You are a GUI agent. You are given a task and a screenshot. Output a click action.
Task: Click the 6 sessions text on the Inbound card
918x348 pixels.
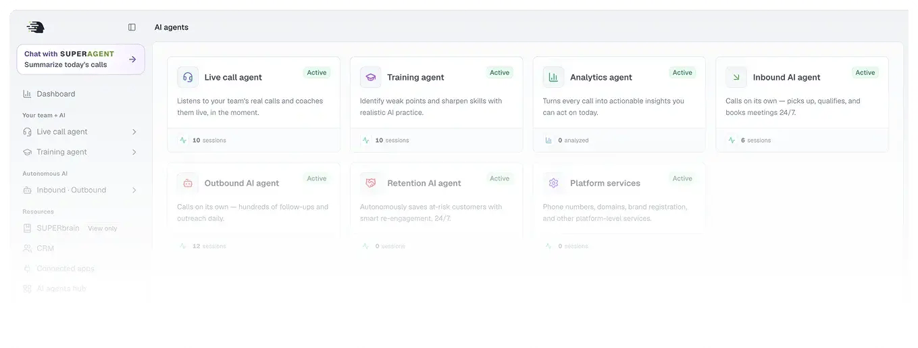click(756, 141)
